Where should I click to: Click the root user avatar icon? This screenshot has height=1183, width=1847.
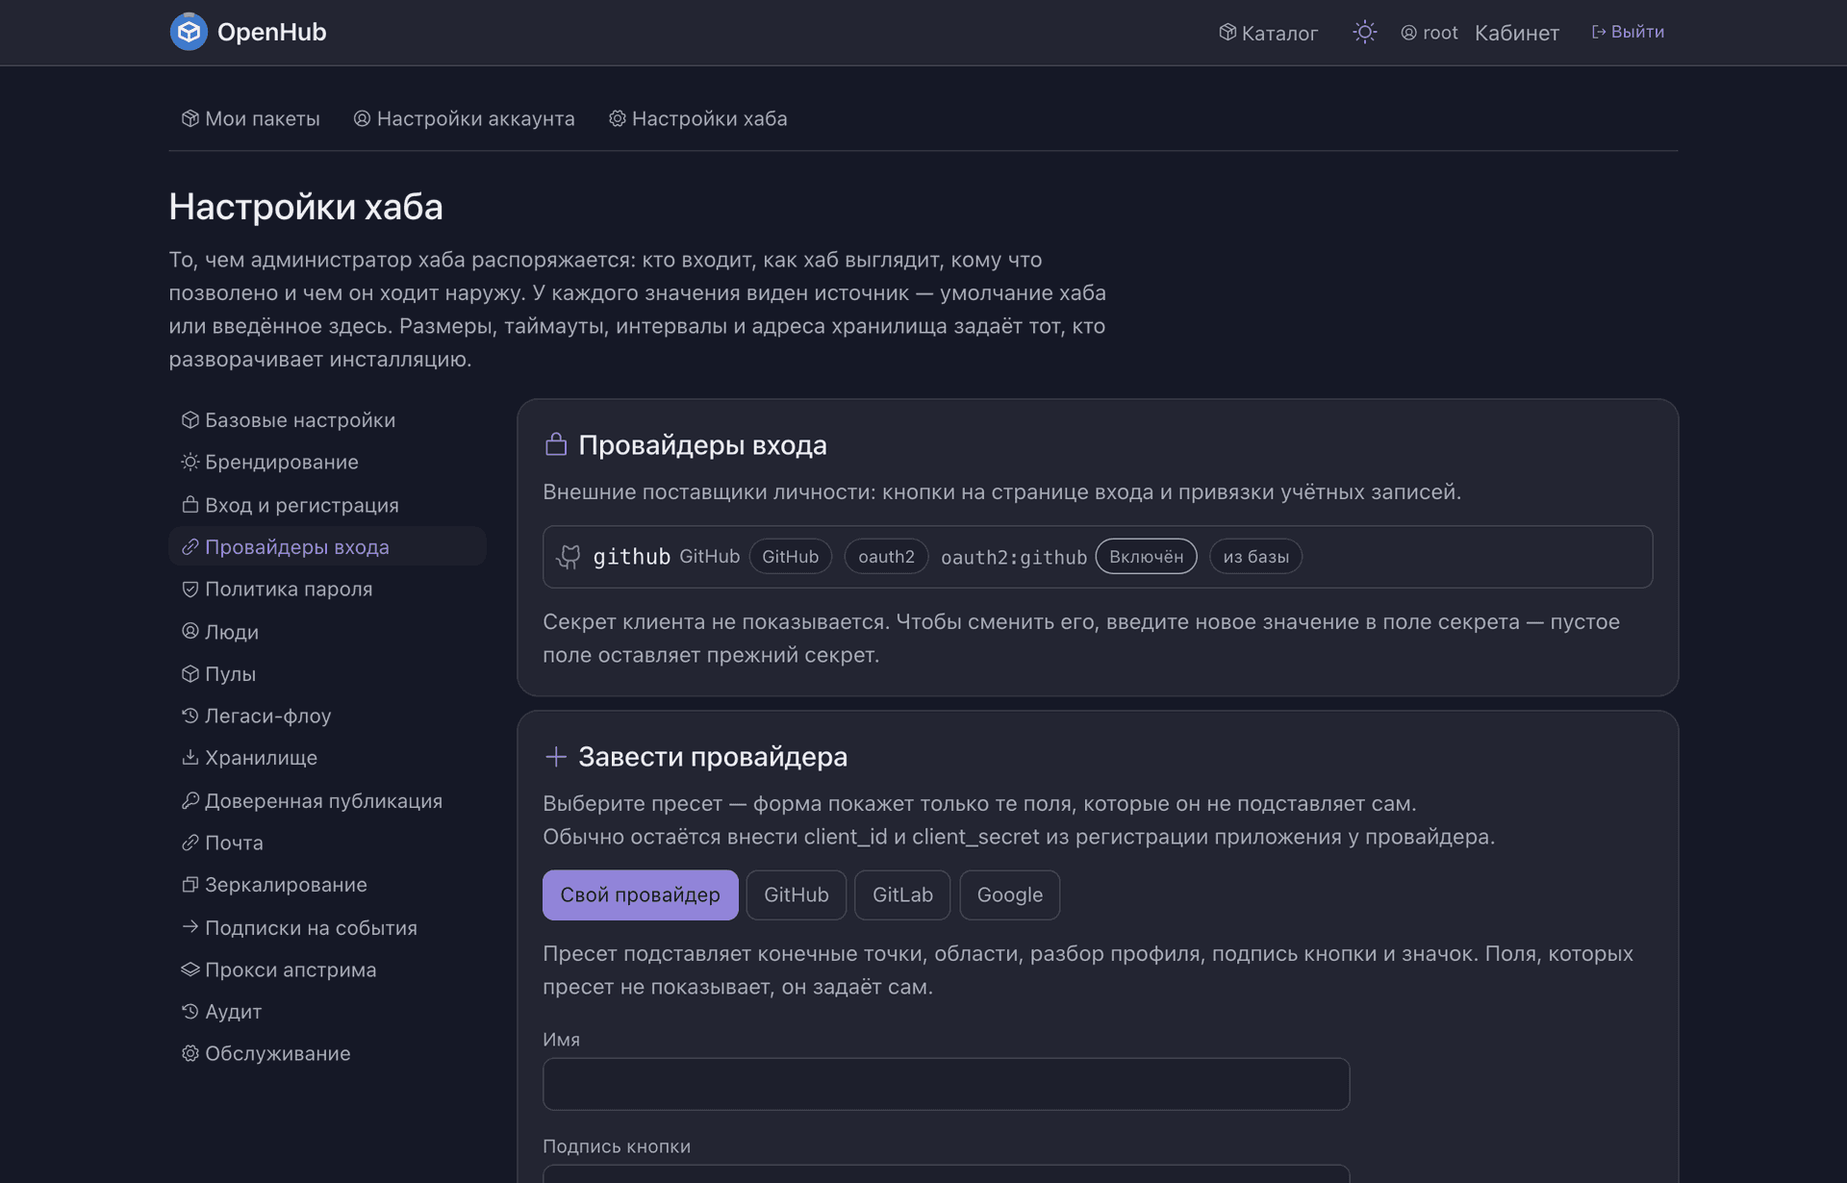(1408, 33)
